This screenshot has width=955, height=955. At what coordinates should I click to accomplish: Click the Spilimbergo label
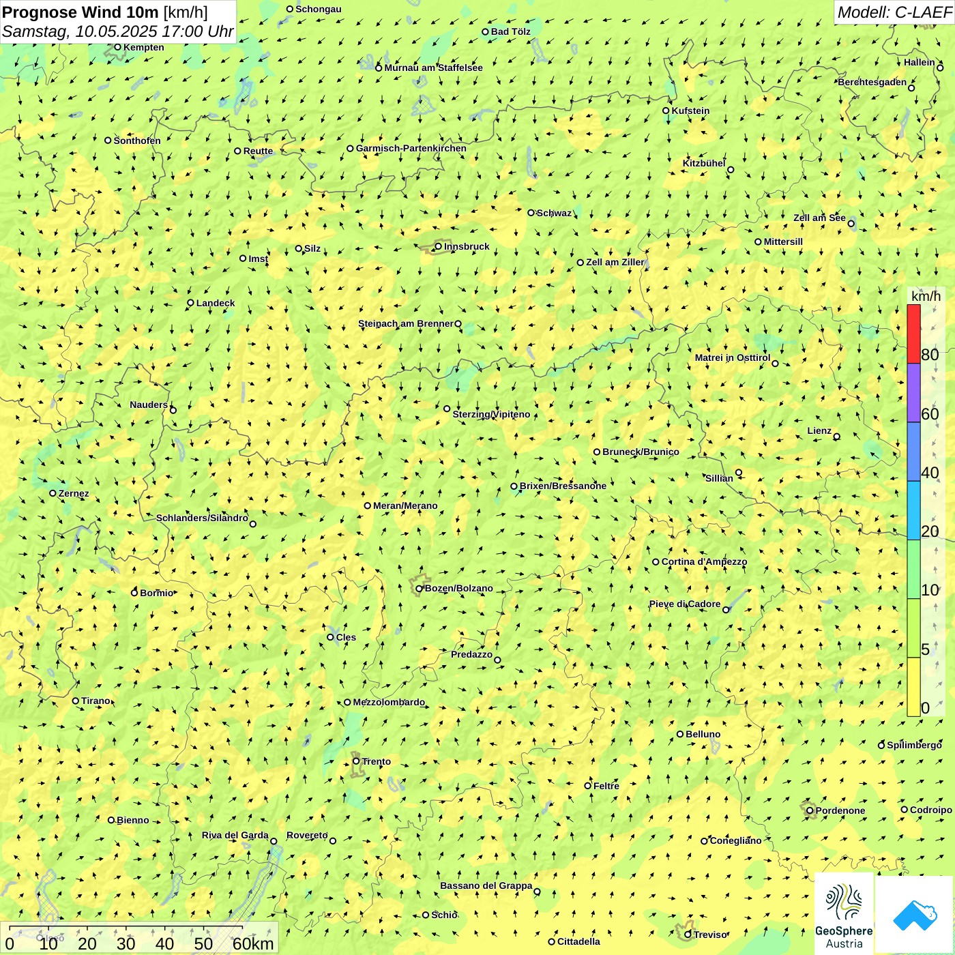click(x=914, y=745)
